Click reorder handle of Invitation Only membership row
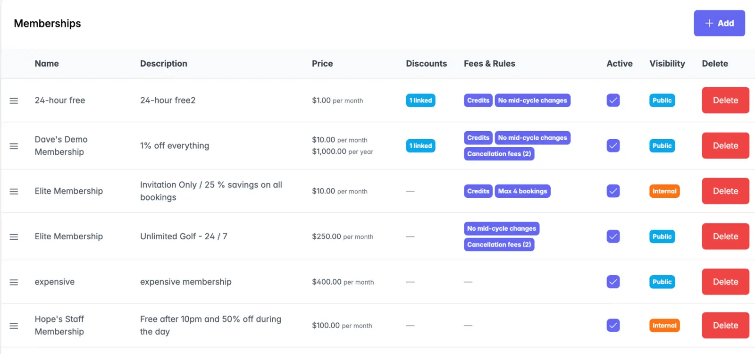Screen dimensions: 755x354 click(14, 191)
